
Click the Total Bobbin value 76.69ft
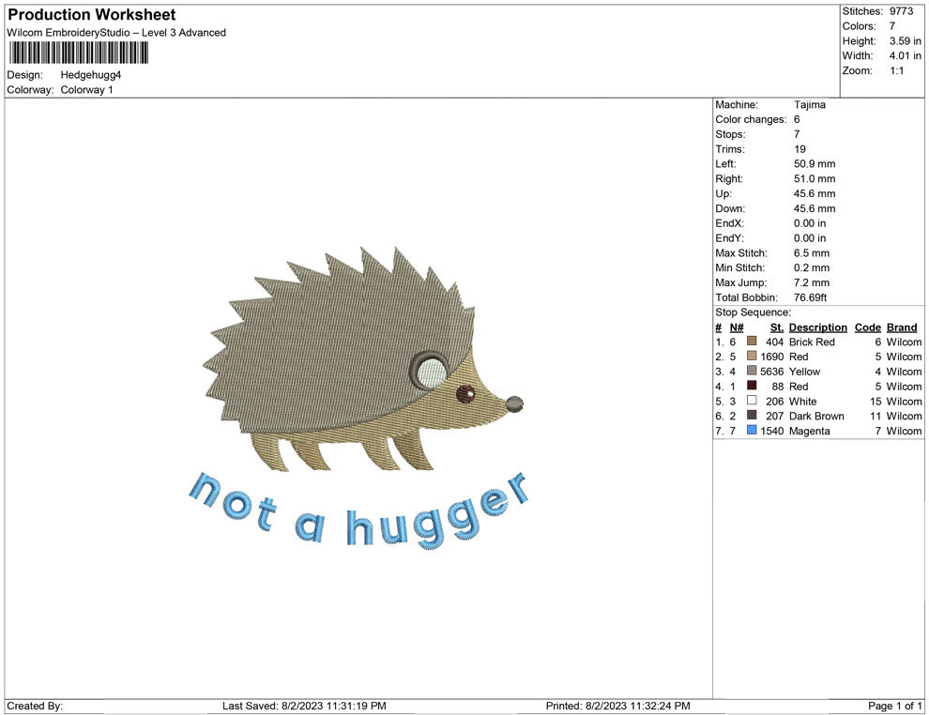coord(809,297)
